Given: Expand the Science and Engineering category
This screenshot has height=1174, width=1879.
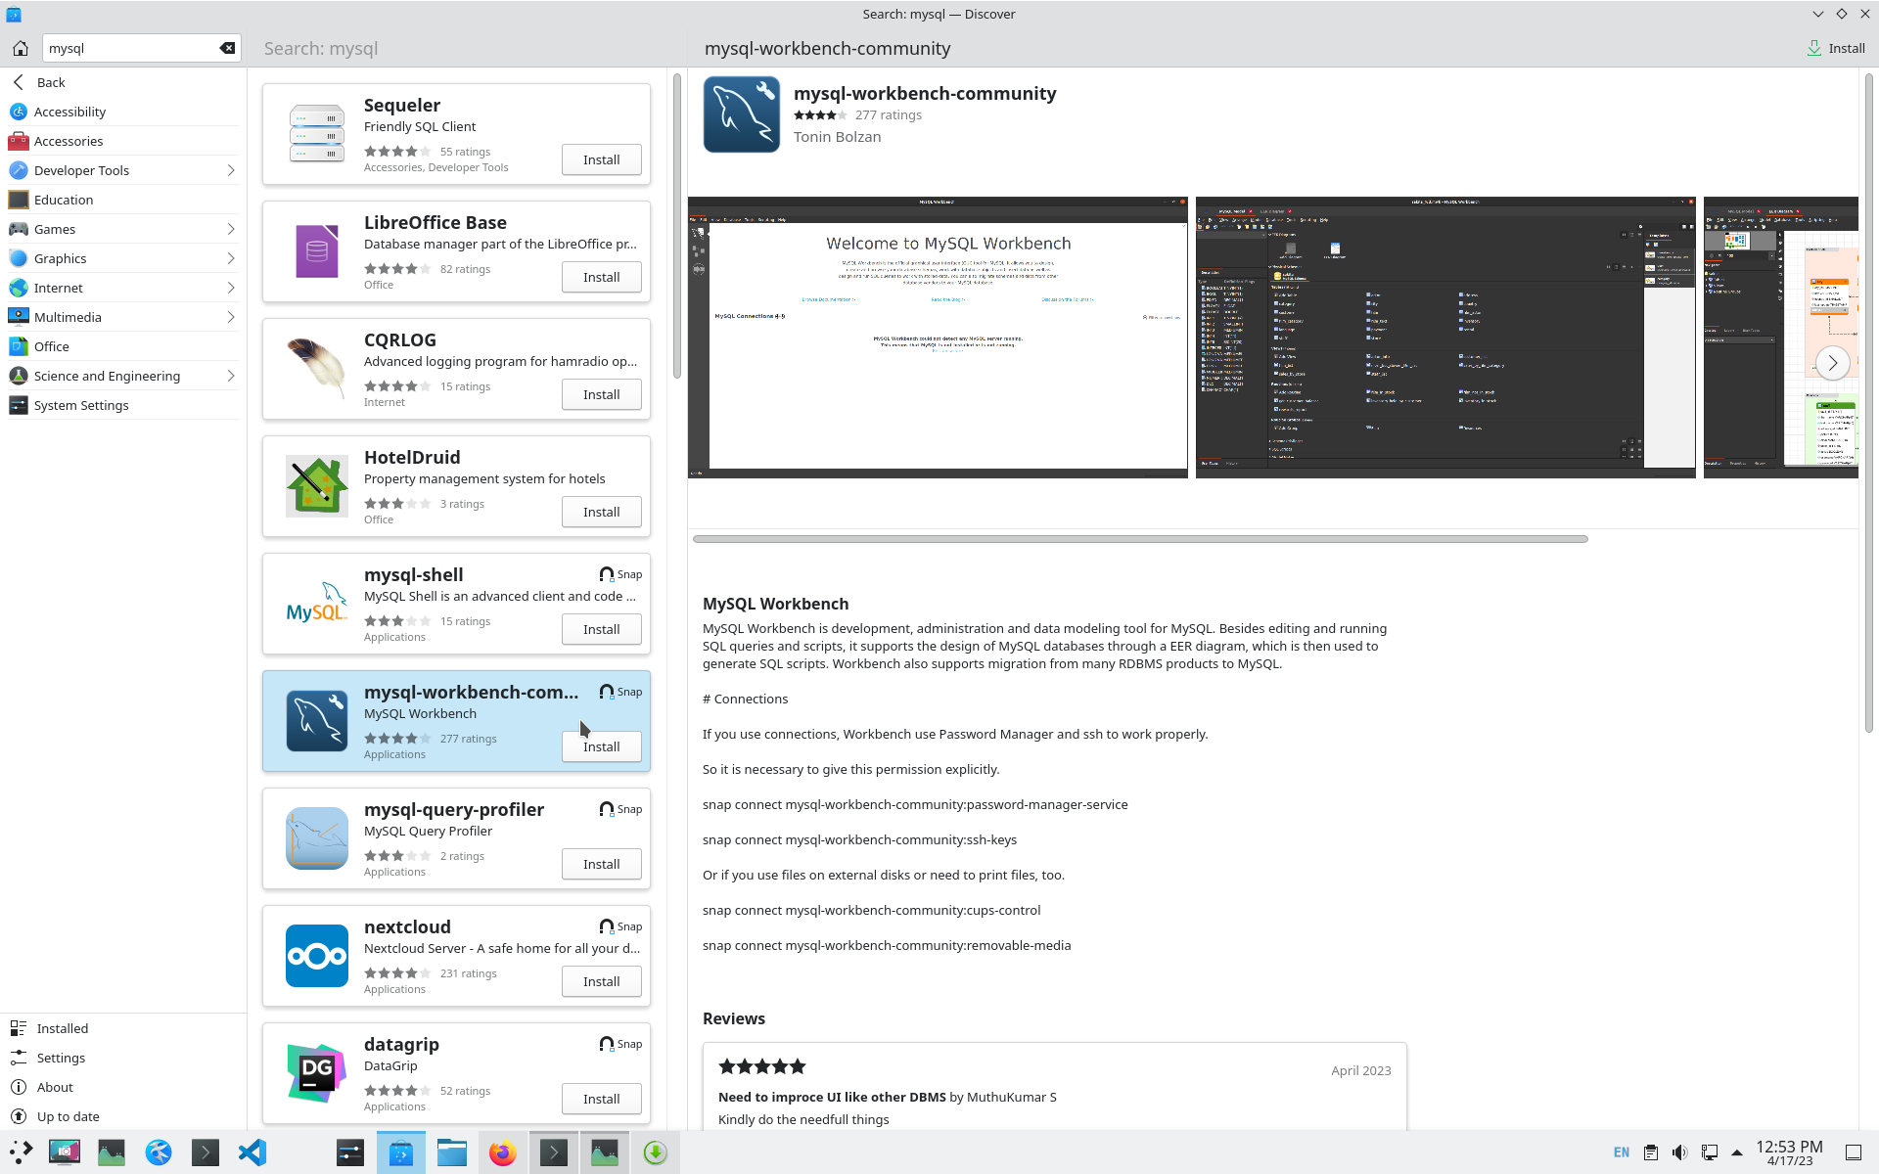Looking at the screenshot, I should [x=231, y=376].
